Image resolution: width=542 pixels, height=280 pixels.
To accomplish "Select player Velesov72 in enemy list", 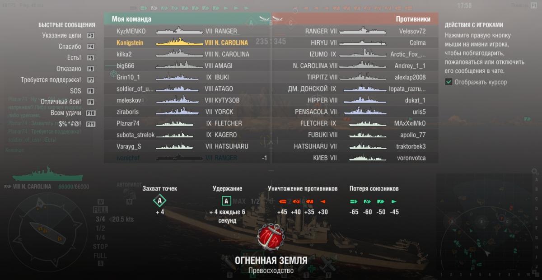I will [412, 31].
